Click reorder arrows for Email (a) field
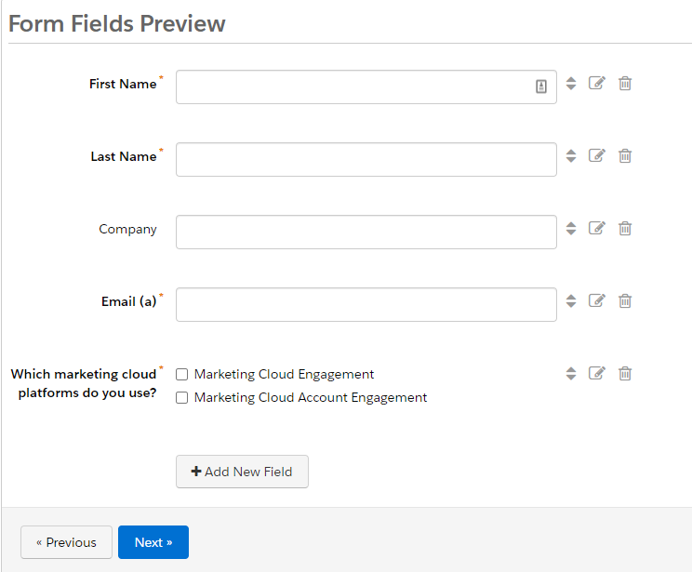This screenshot has height=572, width=692. click(571, 301)
